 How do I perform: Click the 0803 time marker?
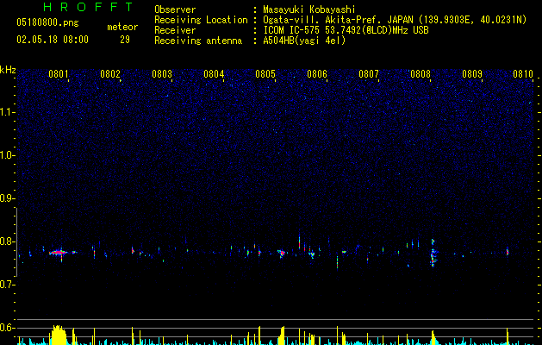pos(162,74)
